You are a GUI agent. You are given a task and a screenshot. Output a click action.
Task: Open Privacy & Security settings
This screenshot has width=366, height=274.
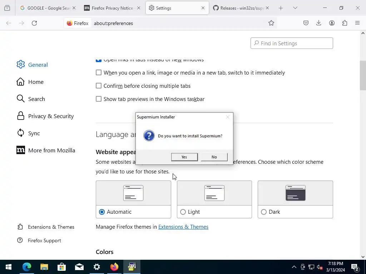(x=45, y=116)
